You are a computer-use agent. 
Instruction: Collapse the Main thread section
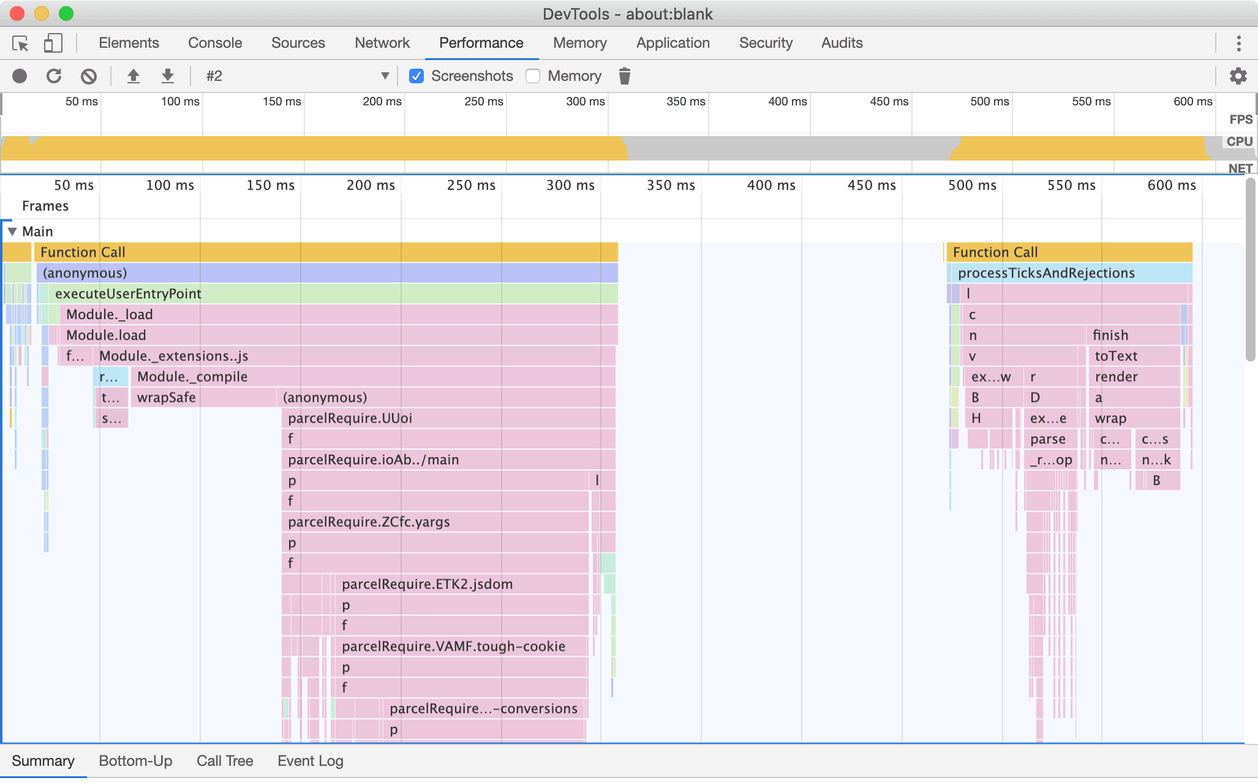12,232
